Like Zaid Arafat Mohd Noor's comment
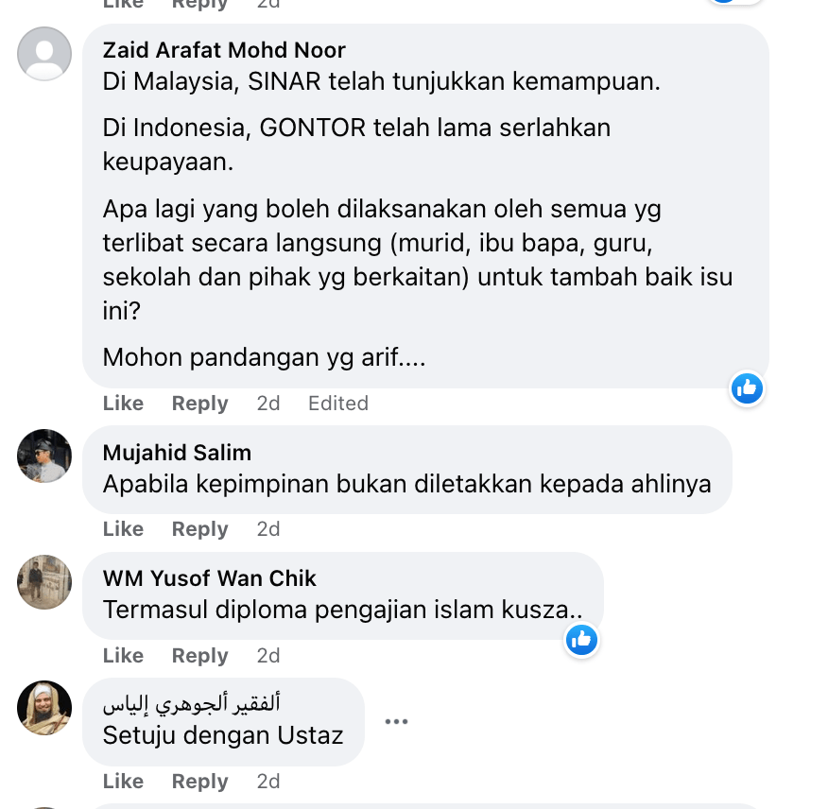Image resolution: width=828 pixels, height=809 pixels. pyautogui.click(x=123, y=403)
